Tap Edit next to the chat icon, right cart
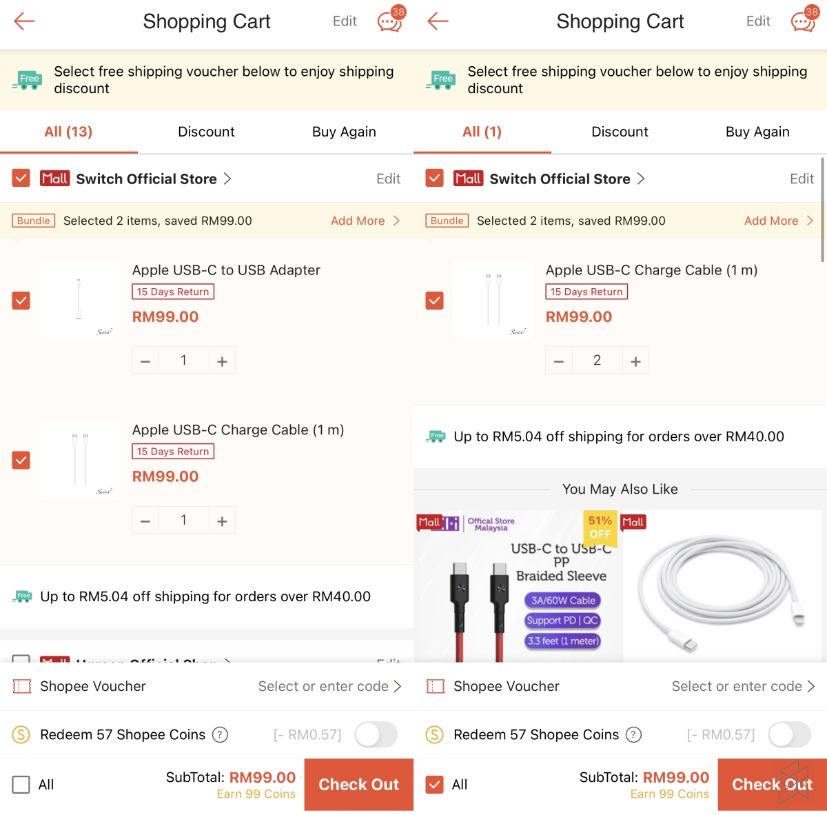Image resolution: width=827 pixels, height=815 pixels. (758, 21)
